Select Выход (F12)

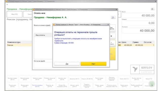pyautogui.click(x=149, y=79)
